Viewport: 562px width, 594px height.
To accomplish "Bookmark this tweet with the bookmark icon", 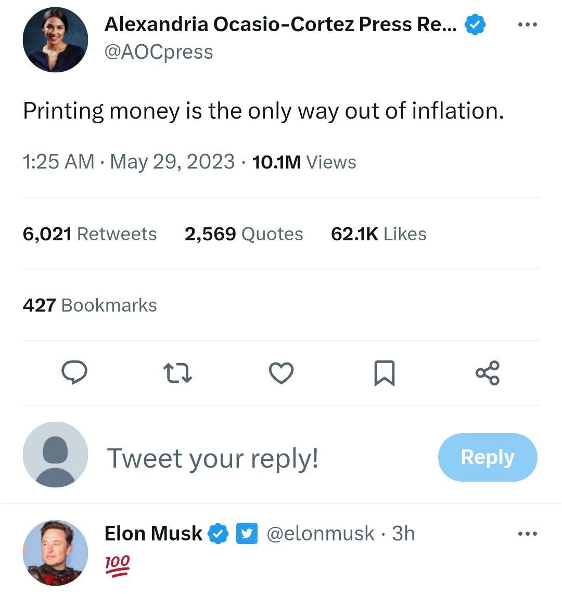I will [385, 373].
